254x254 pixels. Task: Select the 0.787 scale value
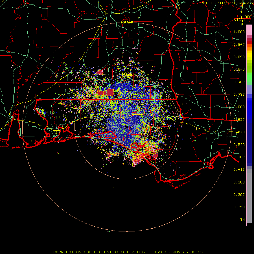coord(239,82)
